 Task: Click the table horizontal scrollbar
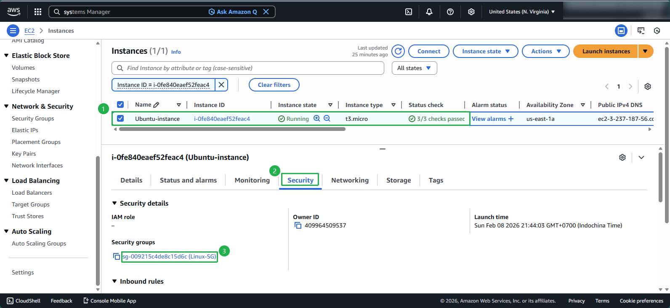click(232, 129)
